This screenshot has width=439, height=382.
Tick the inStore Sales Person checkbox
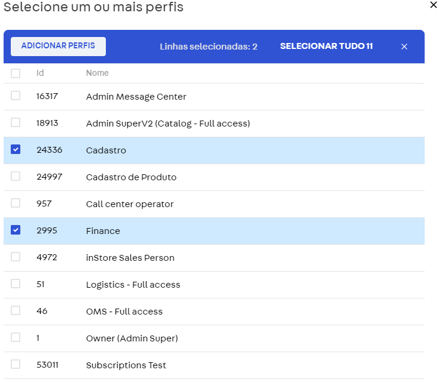(16, 257)
